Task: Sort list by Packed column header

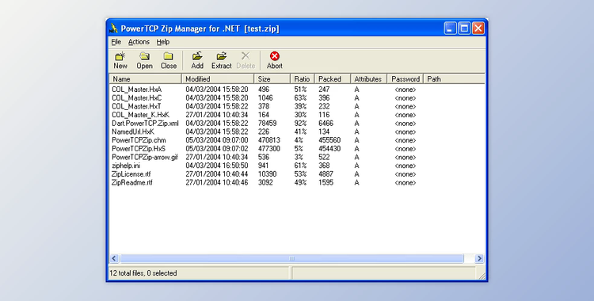Action: point(333,79)
